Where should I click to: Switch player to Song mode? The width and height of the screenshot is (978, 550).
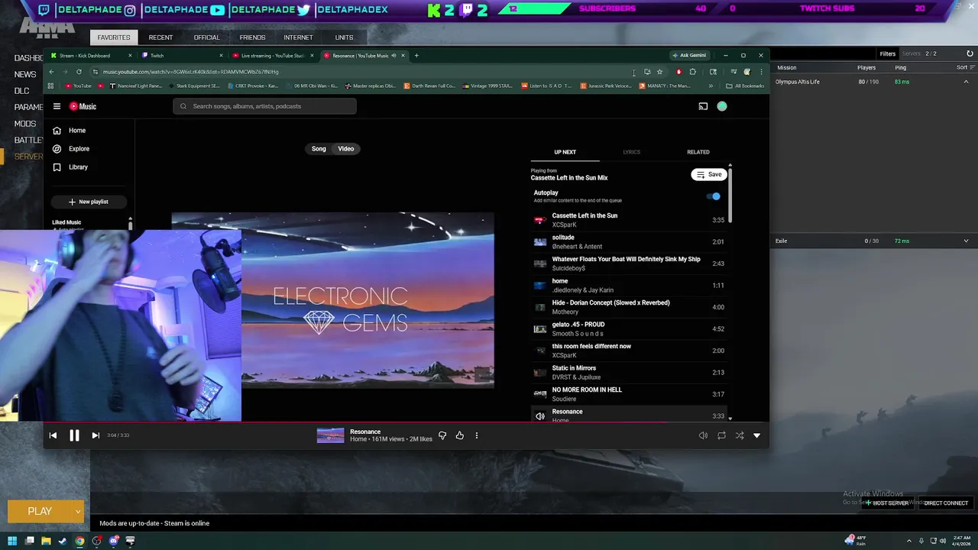[319, 149]
